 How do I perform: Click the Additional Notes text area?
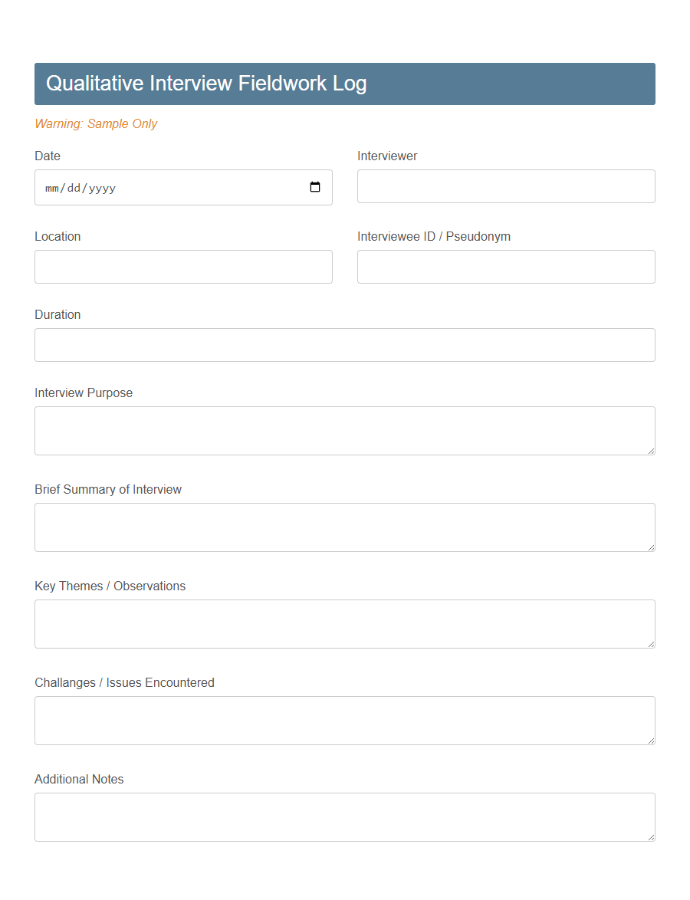(344, 816)
